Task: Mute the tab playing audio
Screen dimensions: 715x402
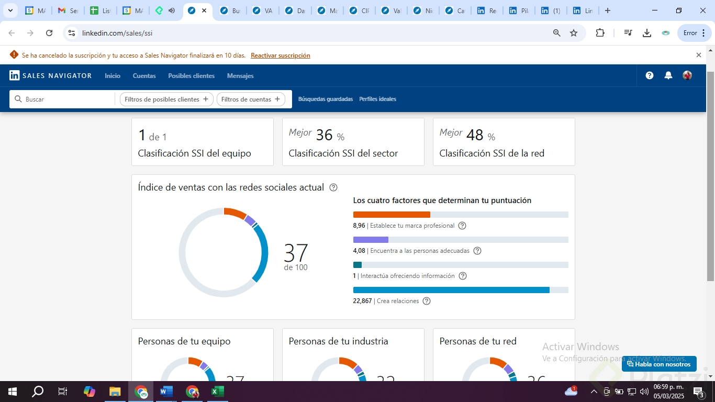Action: (x=171, y=10)
